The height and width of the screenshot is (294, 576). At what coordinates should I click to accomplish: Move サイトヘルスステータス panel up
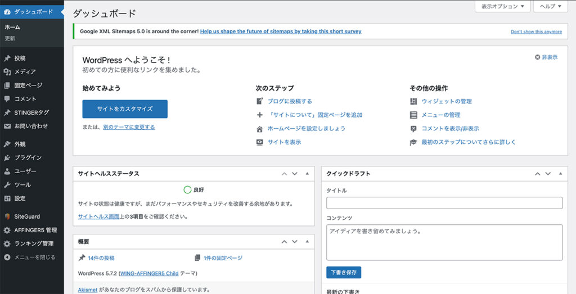click(x=284, y=174)
